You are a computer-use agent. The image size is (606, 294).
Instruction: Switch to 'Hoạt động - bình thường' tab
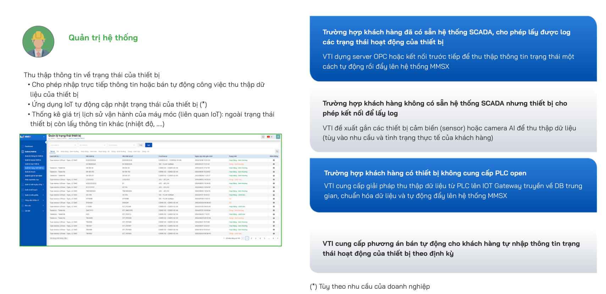(70, 151)
